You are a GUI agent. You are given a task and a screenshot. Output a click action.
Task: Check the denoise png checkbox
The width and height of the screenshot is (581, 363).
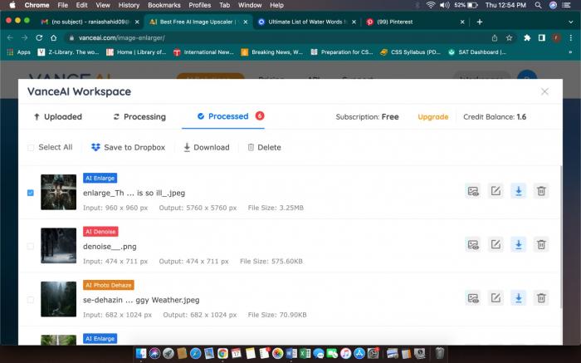point(31,246)
